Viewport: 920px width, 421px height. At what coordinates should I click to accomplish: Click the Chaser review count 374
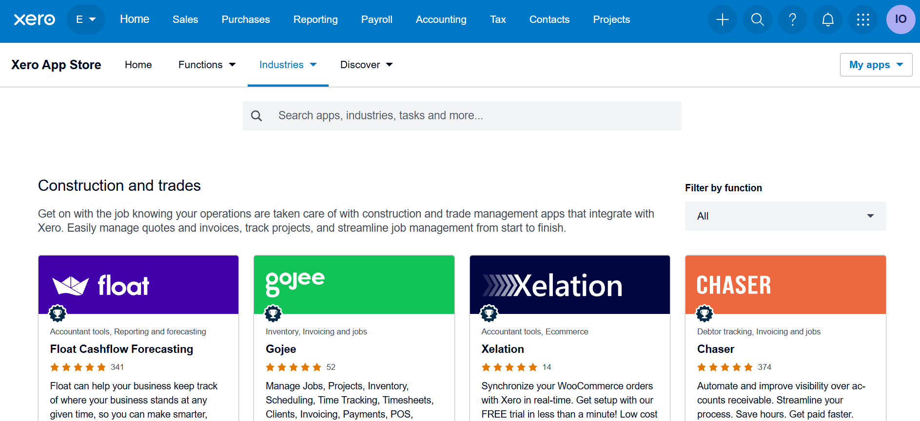click(x=764, y=367)
